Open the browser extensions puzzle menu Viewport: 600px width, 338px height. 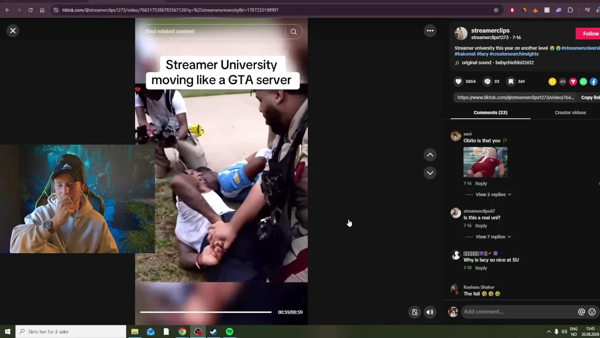(570, 10)
